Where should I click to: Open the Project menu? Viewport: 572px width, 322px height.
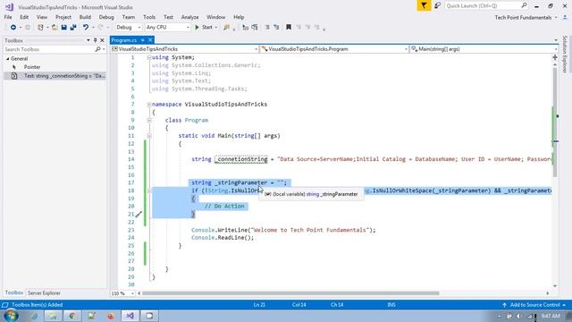(x=63, y=17)
